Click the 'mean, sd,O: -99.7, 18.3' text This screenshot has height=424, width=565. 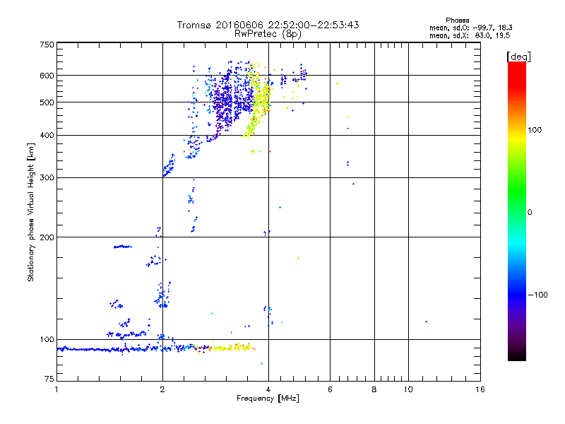(x=470, y=28)
